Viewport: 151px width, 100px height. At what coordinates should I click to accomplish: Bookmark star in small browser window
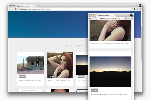tap(122, 18)
